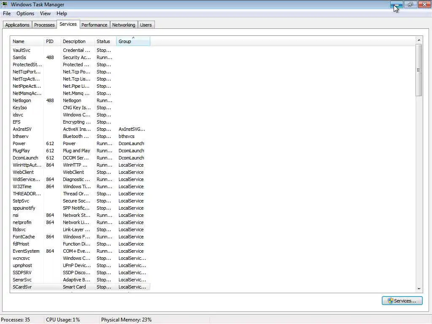The image size is (432, 324).
Task: Click the AxInstSVG... group cell
Action: click(x=132, y=129)
